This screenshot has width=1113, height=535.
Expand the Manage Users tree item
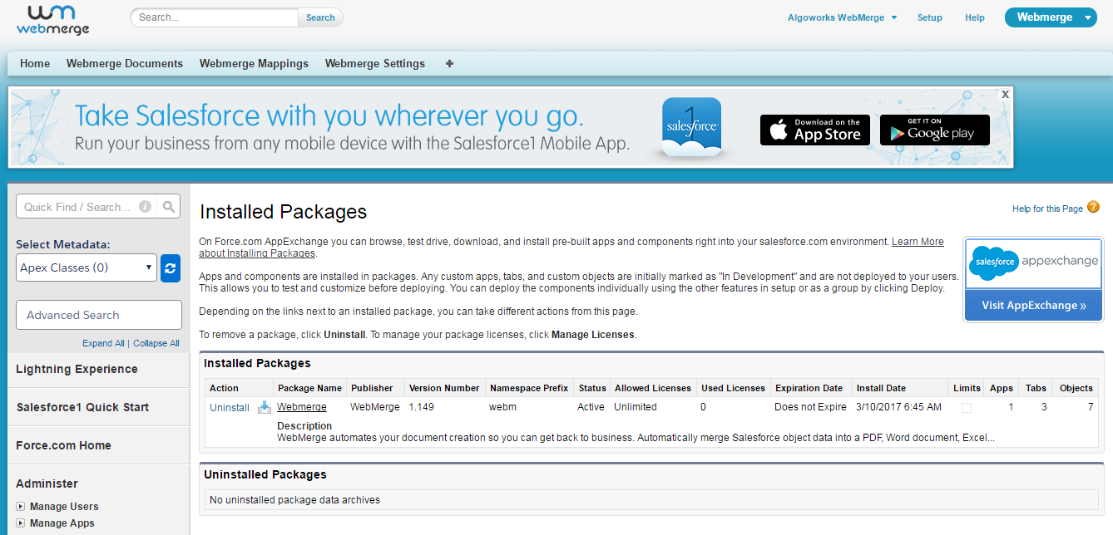(21, 507)
